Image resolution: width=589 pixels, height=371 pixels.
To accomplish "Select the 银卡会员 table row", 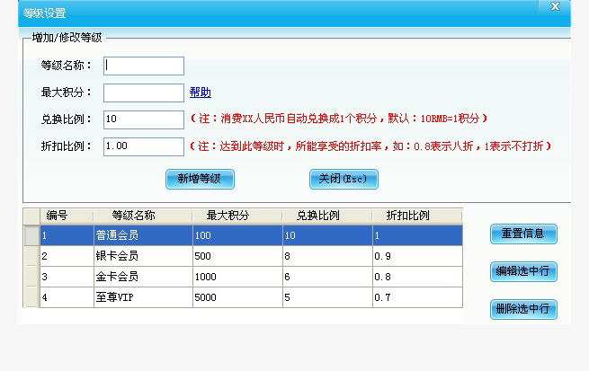I will 142,256.
